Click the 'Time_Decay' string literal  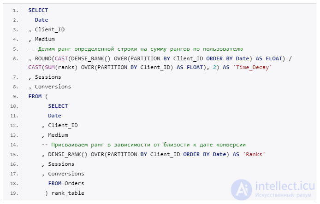coord(252,67)
